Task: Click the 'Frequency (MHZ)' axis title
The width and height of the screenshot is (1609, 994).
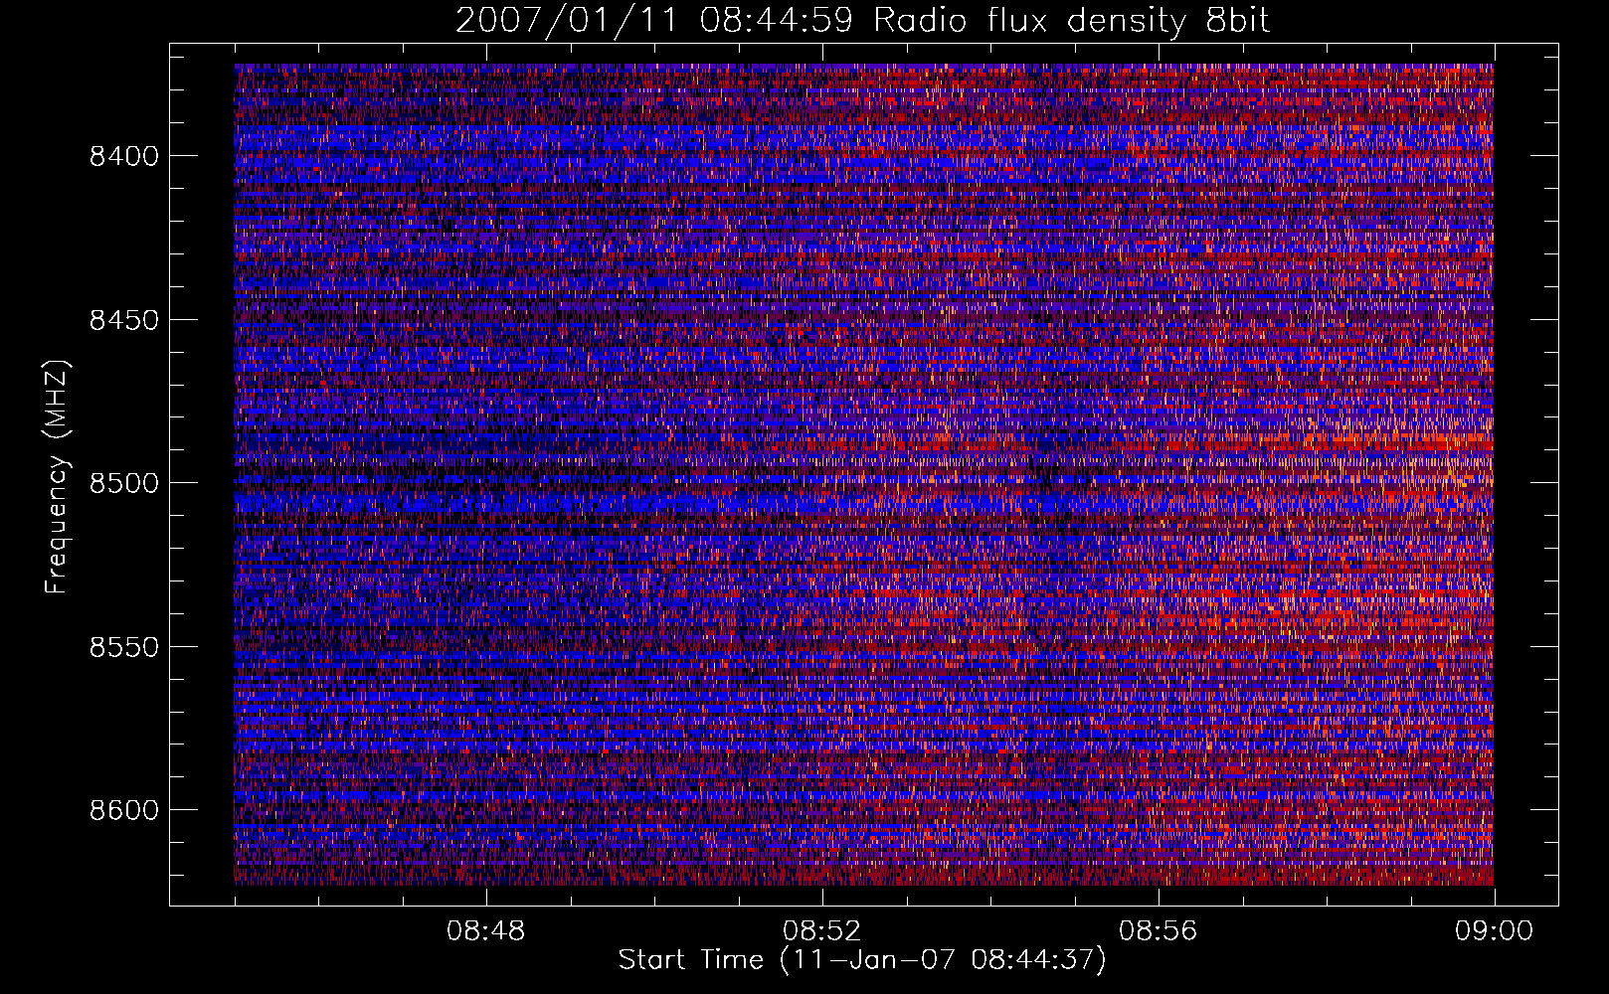Action: (x=57, y=477)
